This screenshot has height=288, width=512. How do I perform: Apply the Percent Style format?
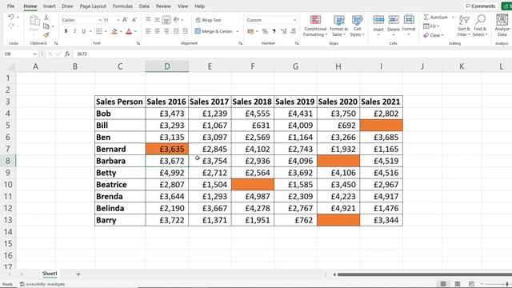point(265,31)
